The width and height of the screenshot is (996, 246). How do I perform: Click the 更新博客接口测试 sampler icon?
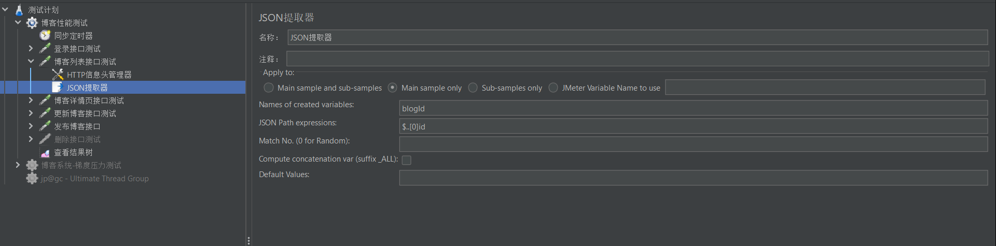[x=45, y=113]
